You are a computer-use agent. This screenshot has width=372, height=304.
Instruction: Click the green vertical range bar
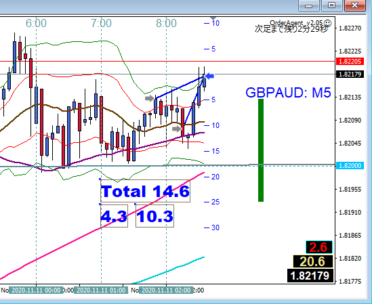pos(261,150)
